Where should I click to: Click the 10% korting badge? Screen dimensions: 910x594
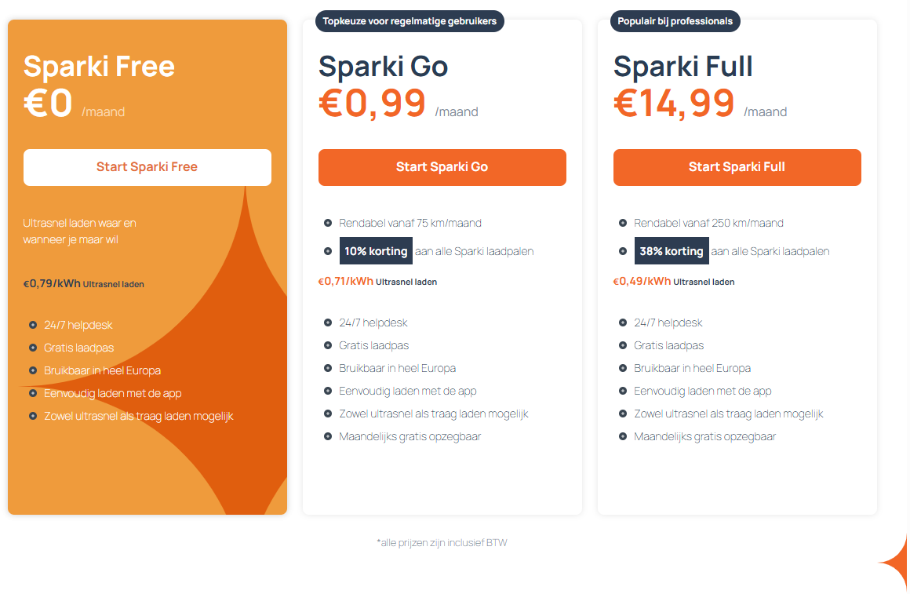tap(376, 251)
